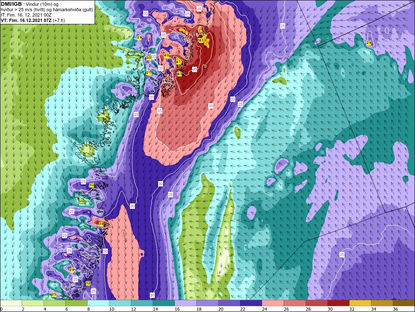The height and width of the screenshot is (312, 415).
Task: Click the 34–36 m/s gold legend swatch
Action: [x=382, y=303]
